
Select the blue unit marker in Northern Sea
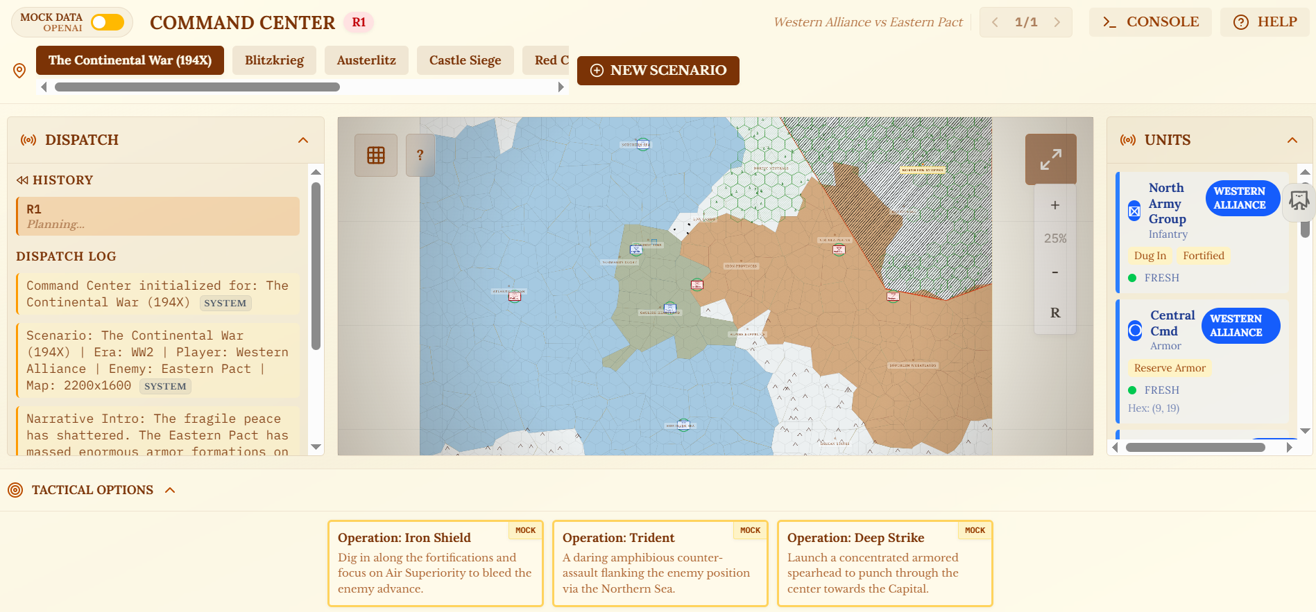point(643,144)
